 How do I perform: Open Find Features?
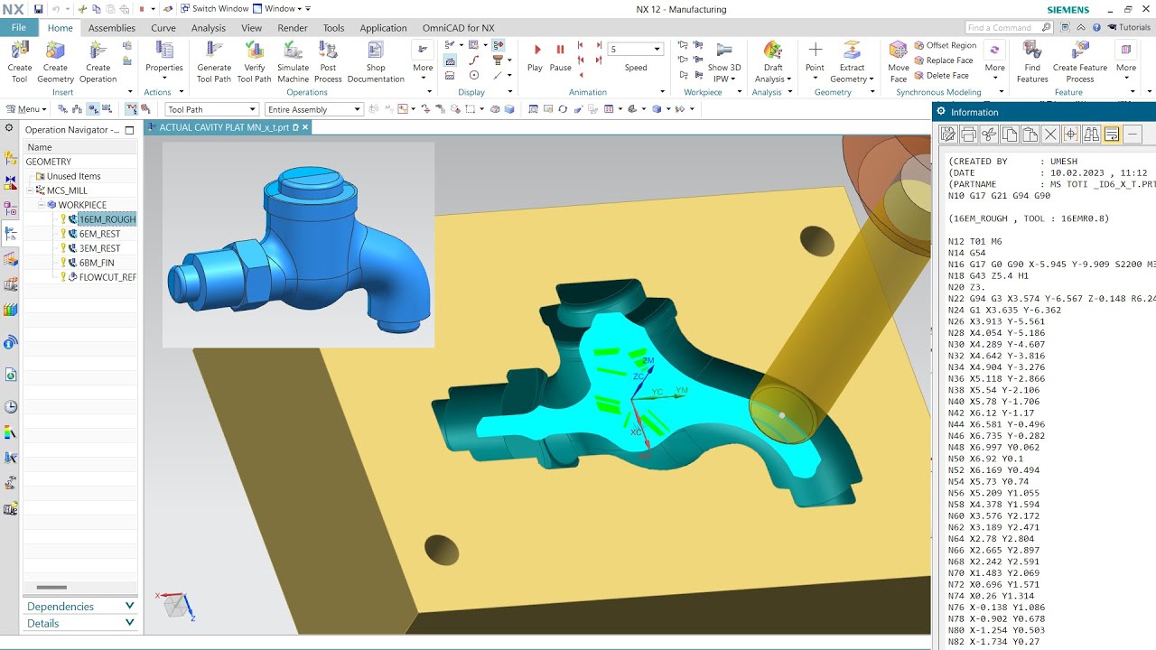1032,61
